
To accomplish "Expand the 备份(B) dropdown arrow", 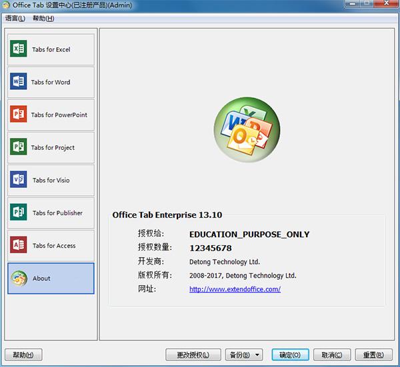I will [257, 355].
